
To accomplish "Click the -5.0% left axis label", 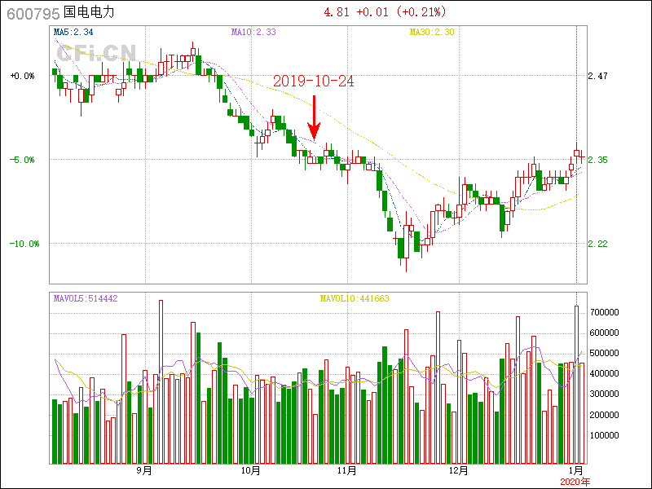I will (22, 160).
